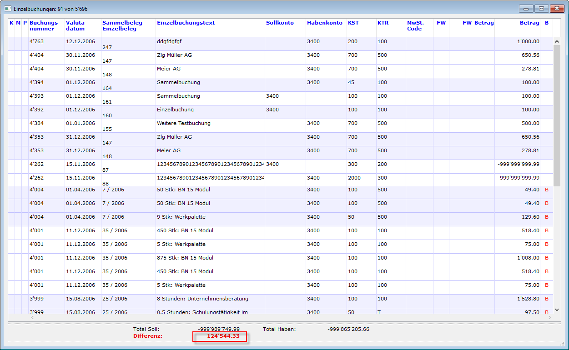The height and width of the screenshot is (350, 569).
Task: Click the Einzelbuchung text cell
Action: [x=175, y=110]
